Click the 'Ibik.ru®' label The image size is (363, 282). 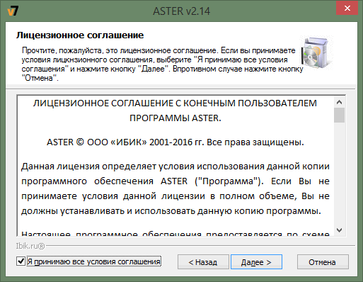(30, 246)
